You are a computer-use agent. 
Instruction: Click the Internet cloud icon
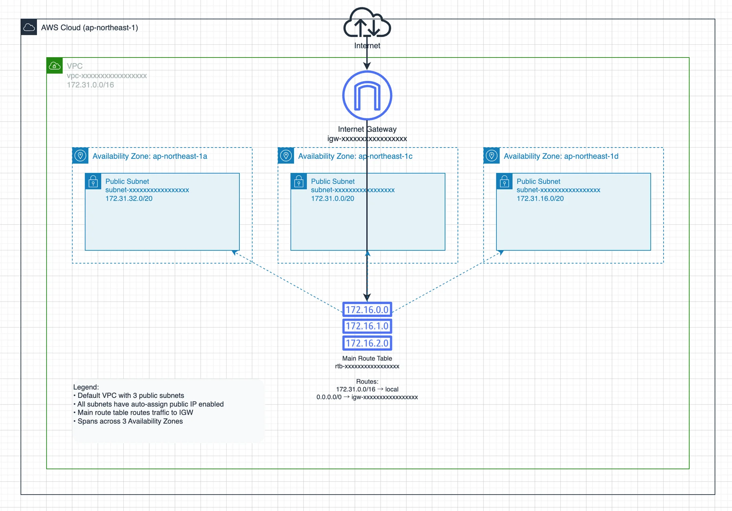pyautogui.click(x=367, y=23)
